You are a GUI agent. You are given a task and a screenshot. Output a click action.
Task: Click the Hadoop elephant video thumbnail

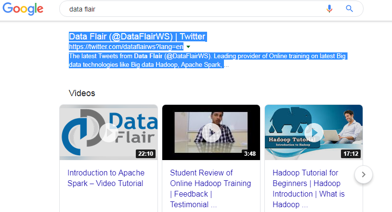314,132
